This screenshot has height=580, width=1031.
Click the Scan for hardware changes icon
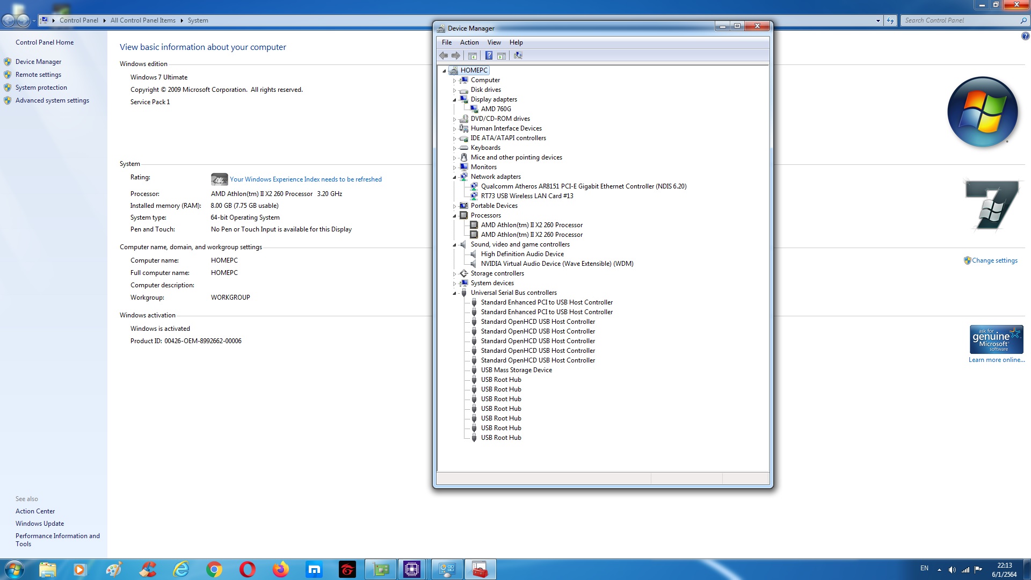[x=518, y=55]
